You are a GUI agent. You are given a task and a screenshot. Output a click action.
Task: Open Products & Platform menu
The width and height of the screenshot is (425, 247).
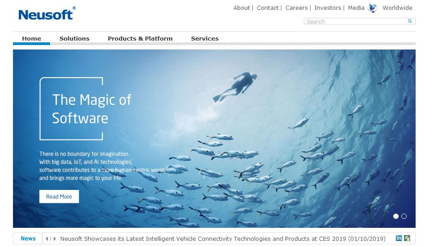[x=140, y=39]
